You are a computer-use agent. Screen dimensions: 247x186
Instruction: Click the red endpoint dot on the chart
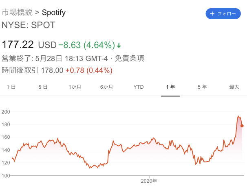point(242,126)
